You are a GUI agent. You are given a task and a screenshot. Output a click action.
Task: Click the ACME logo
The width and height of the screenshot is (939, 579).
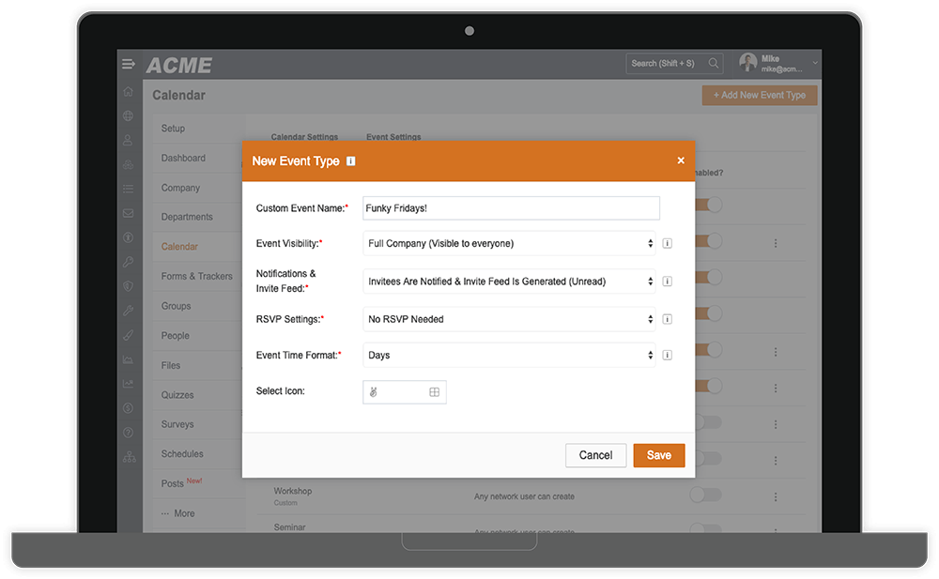pyautogui.click(x=179, y=66)
